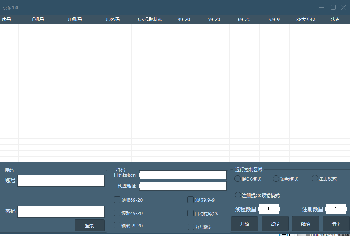Click 继续 to resume
Viewport: 350px width, 236px height.
click(305, 224)
